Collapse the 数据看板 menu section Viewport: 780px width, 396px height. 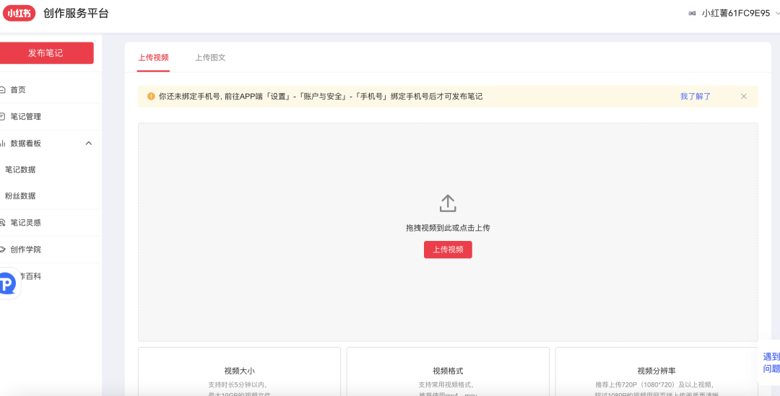pos(89,144)
